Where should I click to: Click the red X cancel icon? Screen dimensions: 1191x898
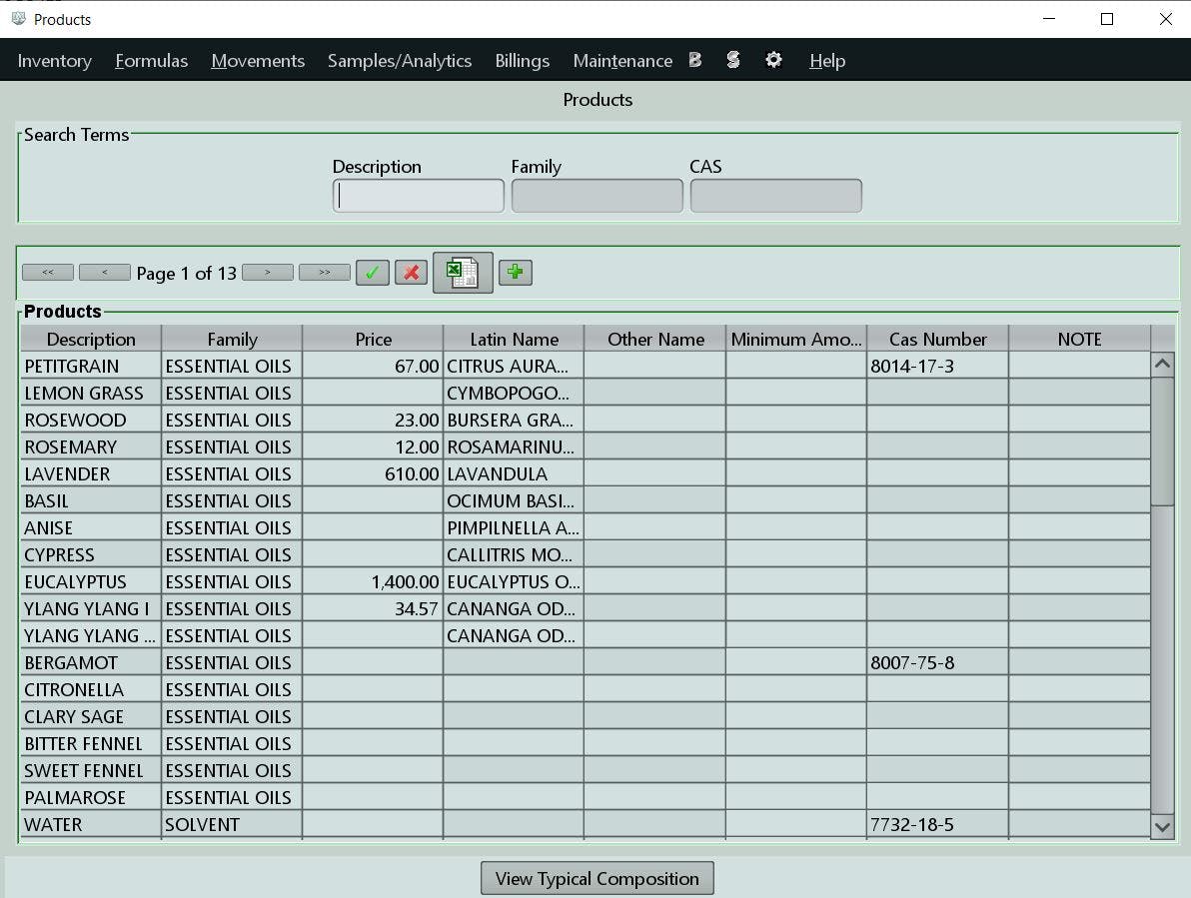411,273
